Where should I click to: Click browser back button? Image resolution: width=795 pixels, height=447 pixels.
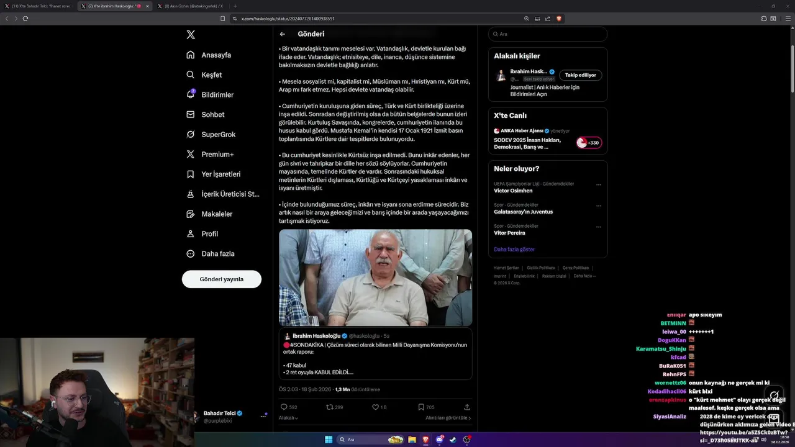point(7,19)
